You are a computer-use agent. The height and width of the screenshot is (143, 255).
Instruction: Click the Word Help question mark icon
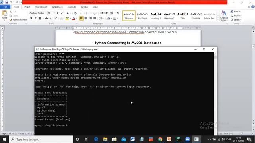[253, 7]
